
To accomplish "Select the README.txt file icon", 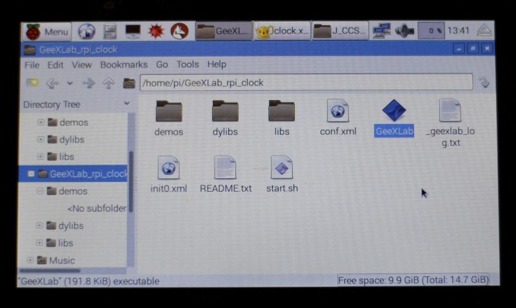I will coord(225,168).
